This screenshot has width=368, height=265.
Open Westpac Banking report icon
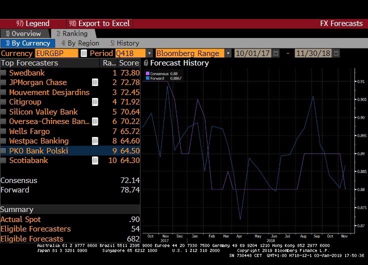(95, 141)
